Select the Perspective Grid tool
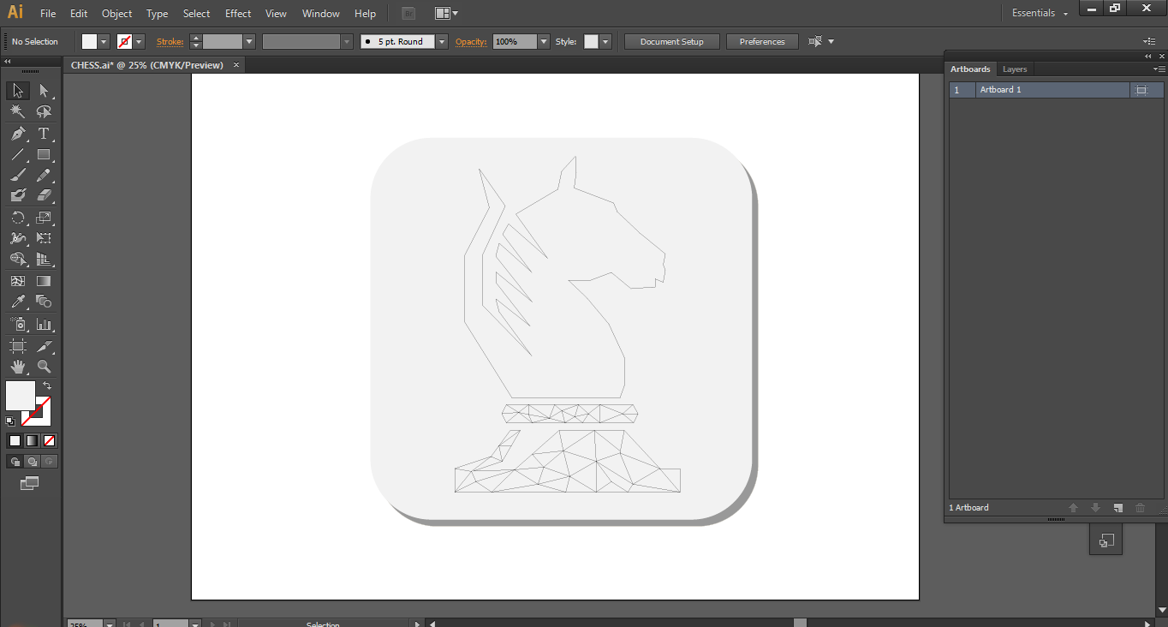The height and width of the screenshot is (627, 1168). pyautogui.click(x=44, y=260)
